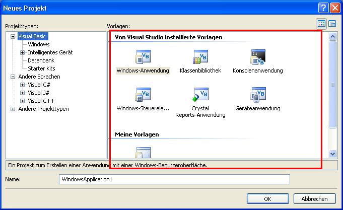
Task: Collapse the Andere Sprachen node
Action: click(13, 77)
